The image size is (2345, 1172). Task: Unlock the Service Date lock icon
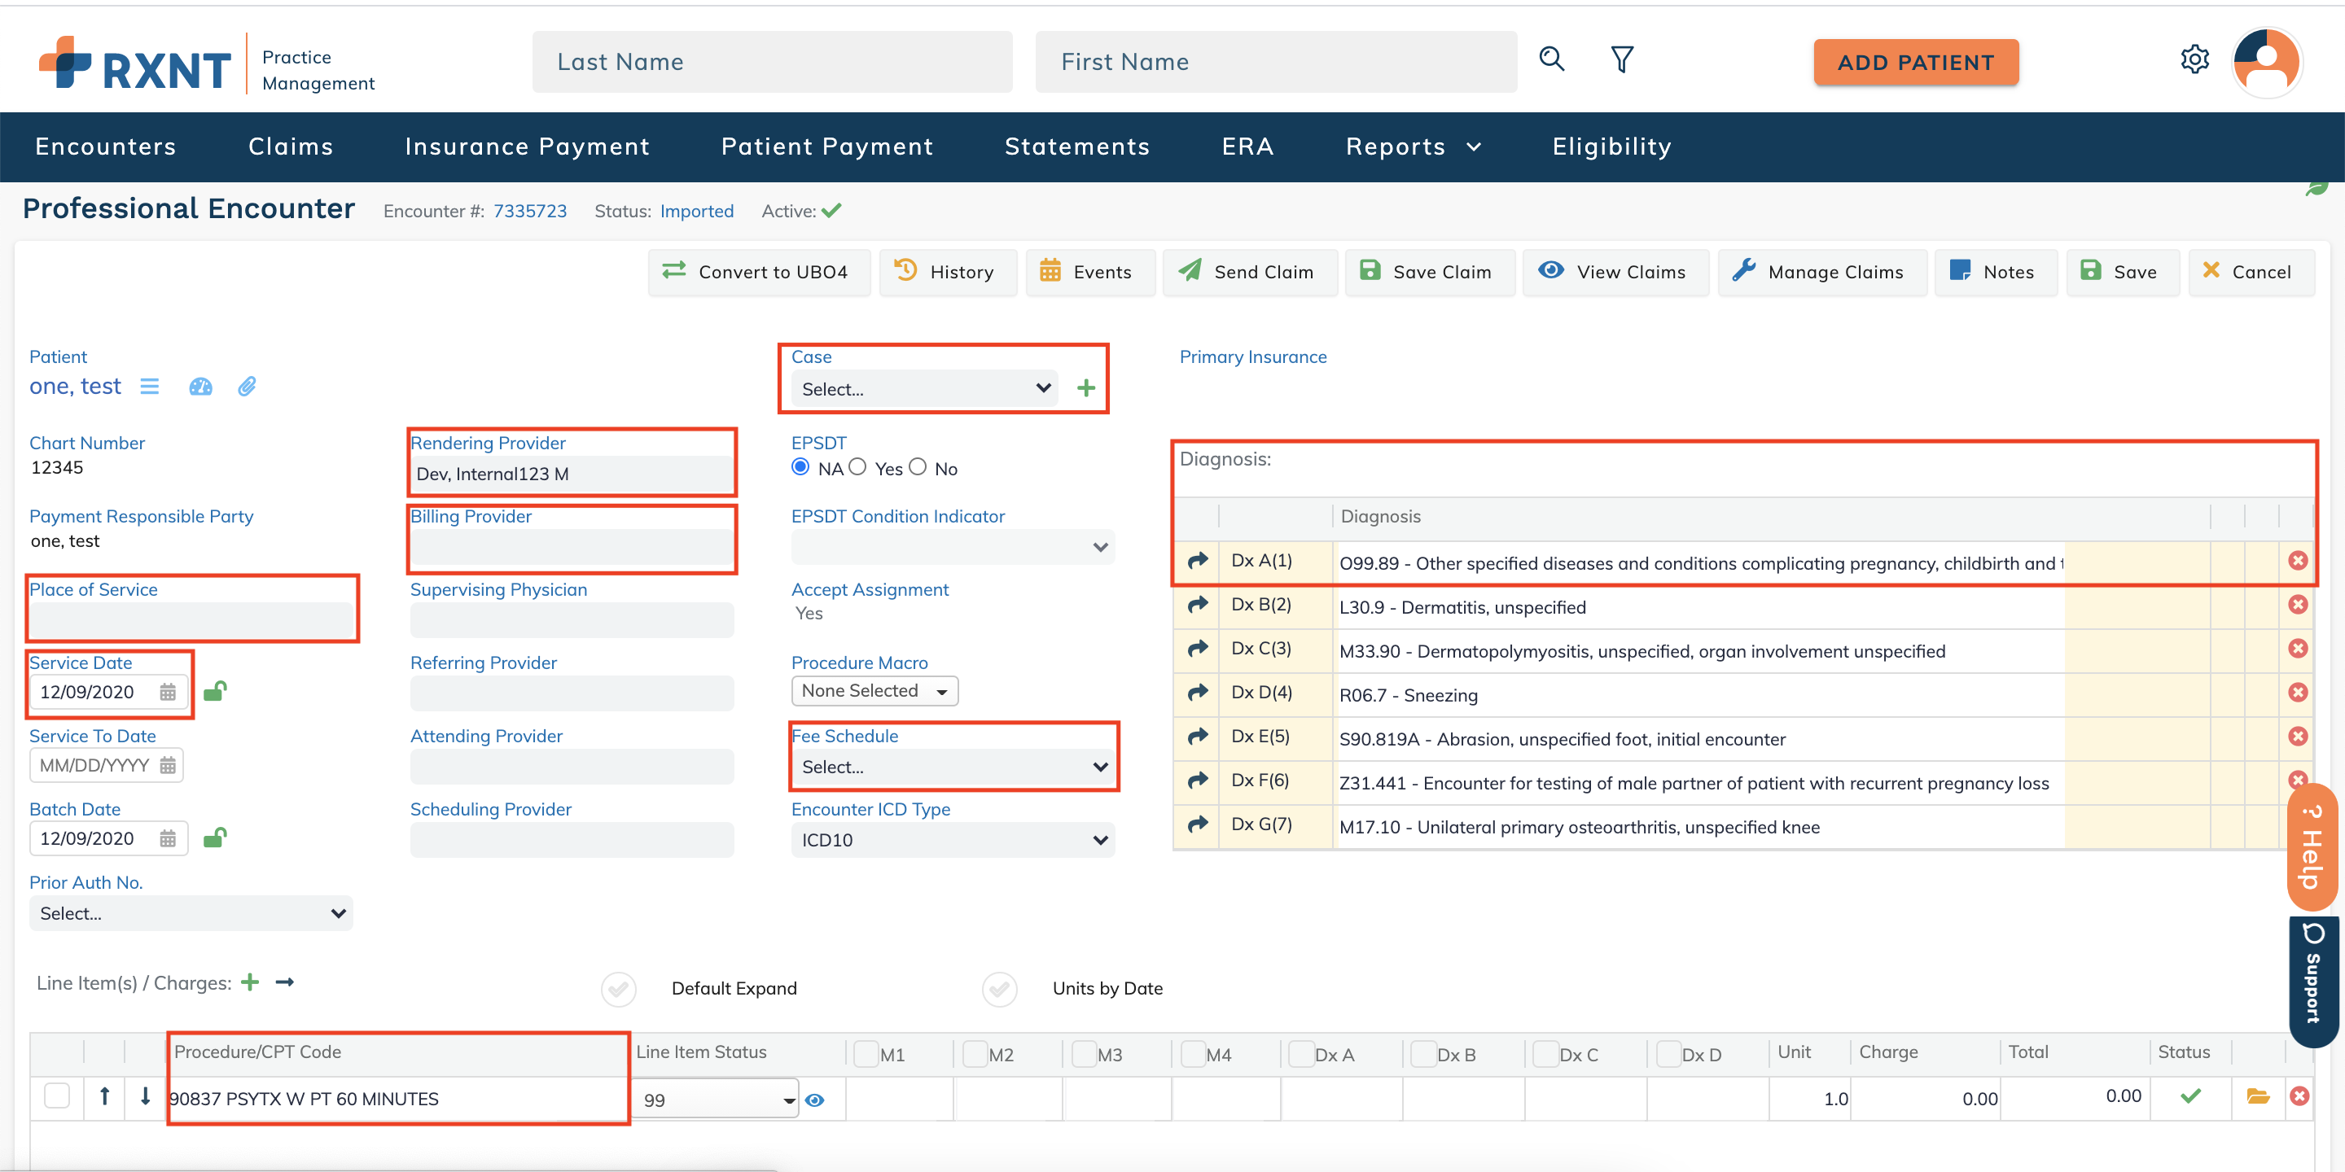point(215,692)
